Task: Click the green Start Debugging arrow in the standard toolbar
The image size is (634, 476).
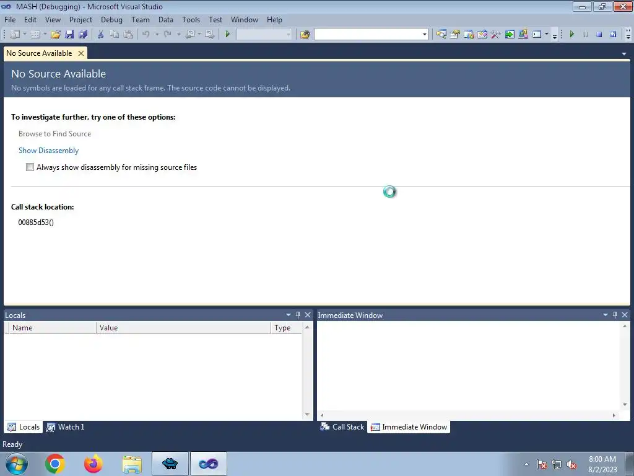Action: (x=228, y=35)
